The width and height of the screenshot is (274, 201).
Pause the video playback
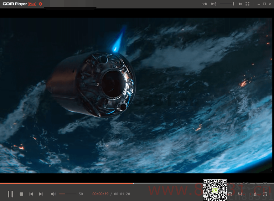point(10,194)
